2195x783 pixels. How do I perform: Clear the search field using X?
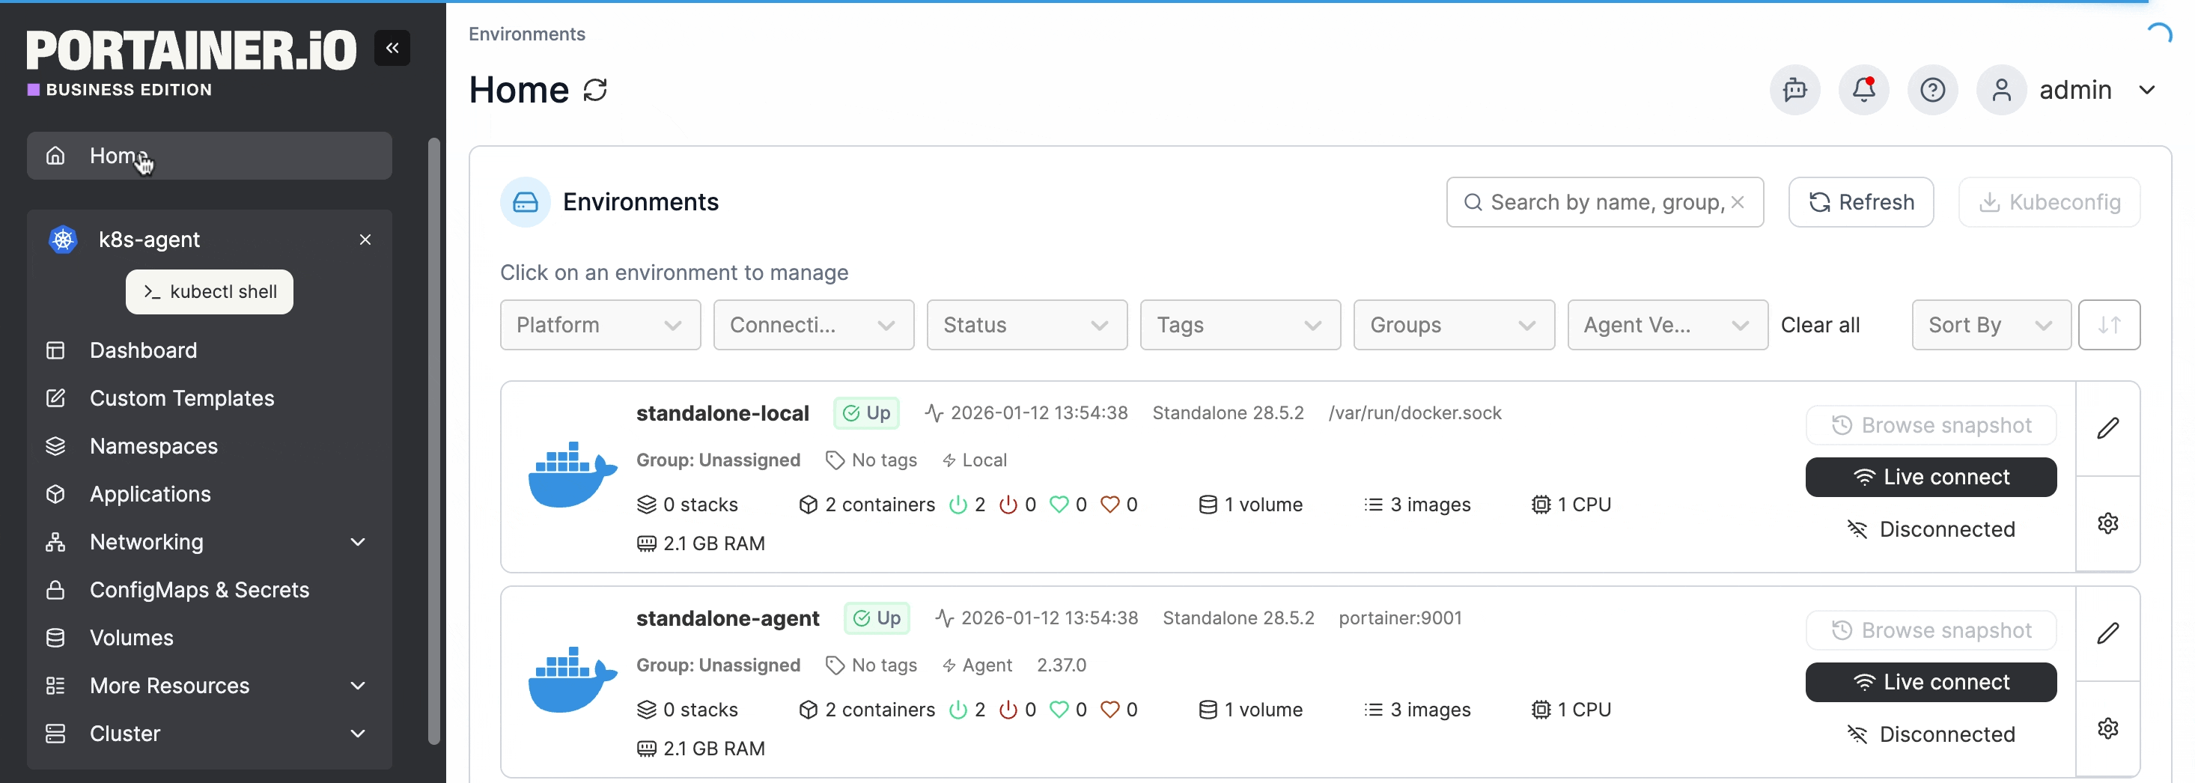tap(1738, 202)
